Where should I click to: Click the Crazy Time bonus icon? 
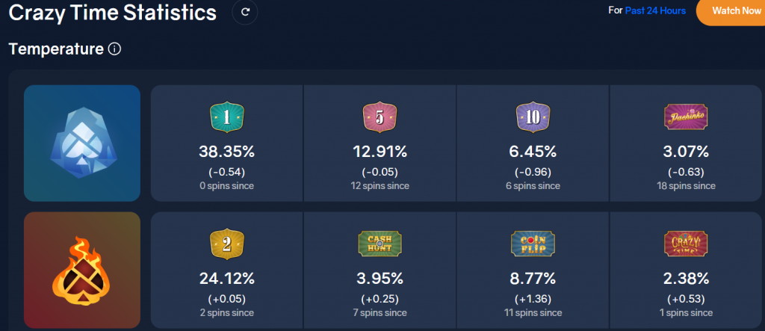tap(686, 244)
